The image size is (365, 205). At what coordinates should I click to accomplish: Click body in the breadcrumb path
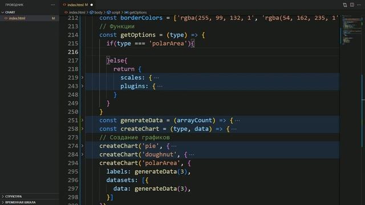point(98,13)
